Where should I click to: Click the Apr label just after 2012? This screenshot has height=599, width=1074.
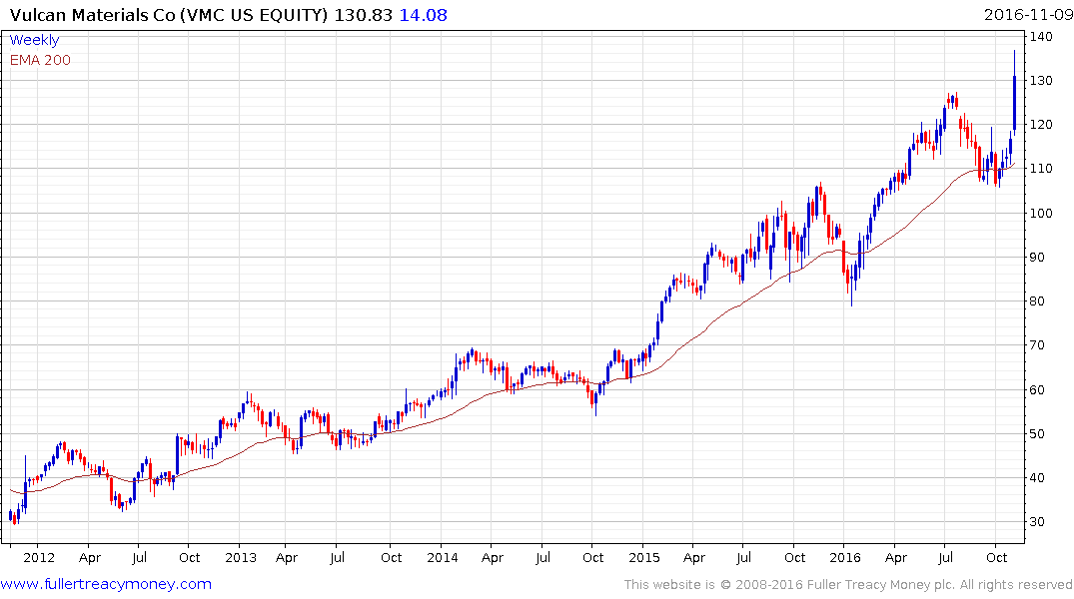90,557
